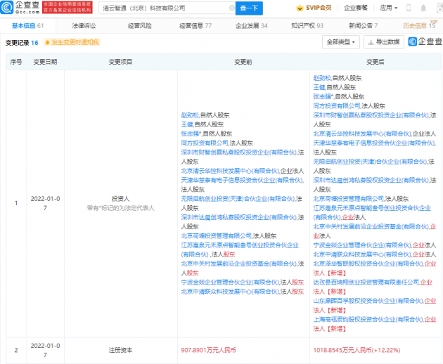The height and width of the screenshot is (364, 443).
Task: Open 达孜县百瑞翔创业投资管理有限责任公司 link
Action: 366,282
